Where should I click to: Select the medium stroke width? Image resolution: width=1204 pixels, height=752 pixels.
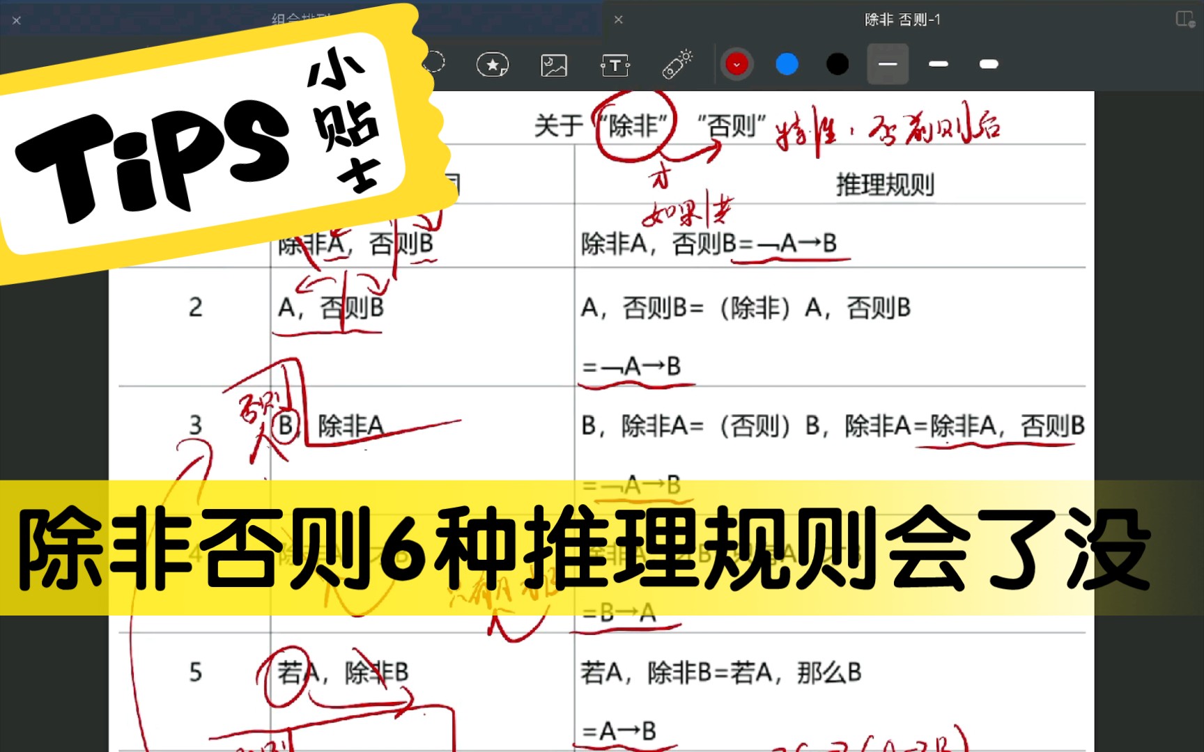(x=939, y=64)
